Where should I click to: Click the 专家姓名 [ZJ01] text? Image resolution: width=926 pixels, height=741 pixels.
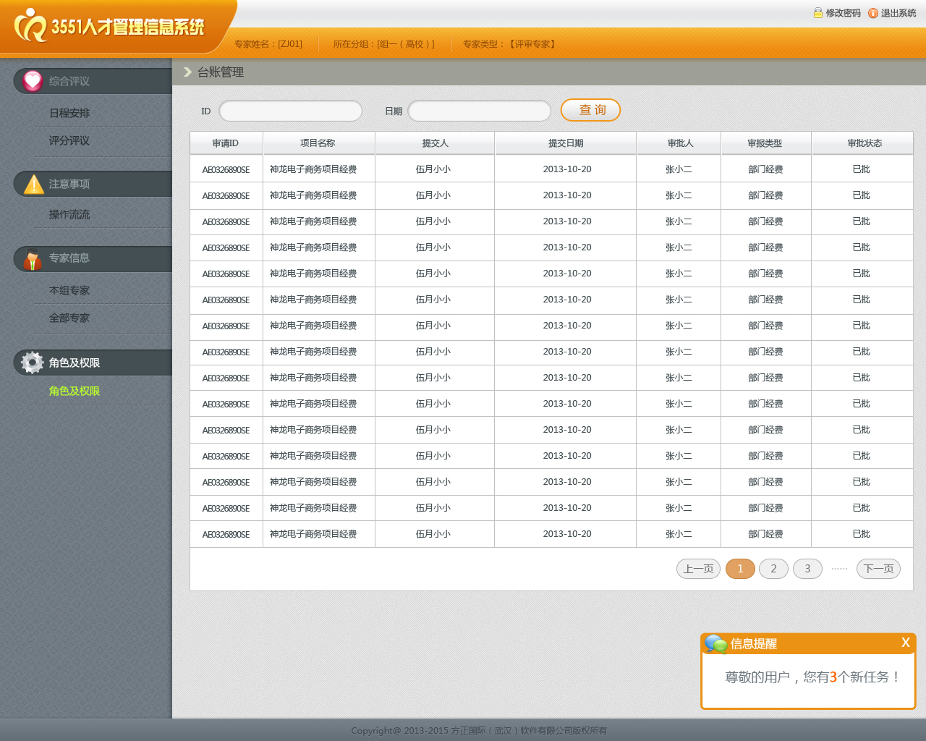click(x=268, y=44)
